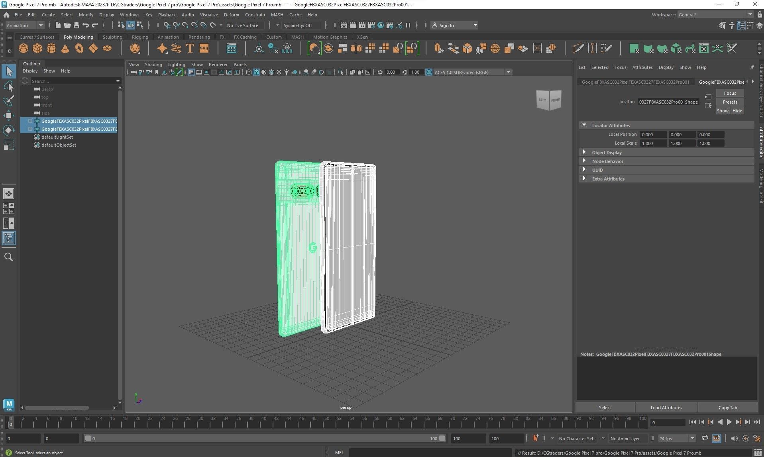The height and width of the screenshot is (457, 764).
Task: Open the Windows menu
Action: pyautogui.click(x=130, y=15)
